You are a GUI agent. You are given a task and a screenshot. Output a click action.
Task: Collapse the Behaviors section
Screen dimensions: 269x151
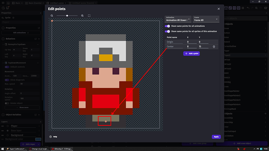coord(3,39)
